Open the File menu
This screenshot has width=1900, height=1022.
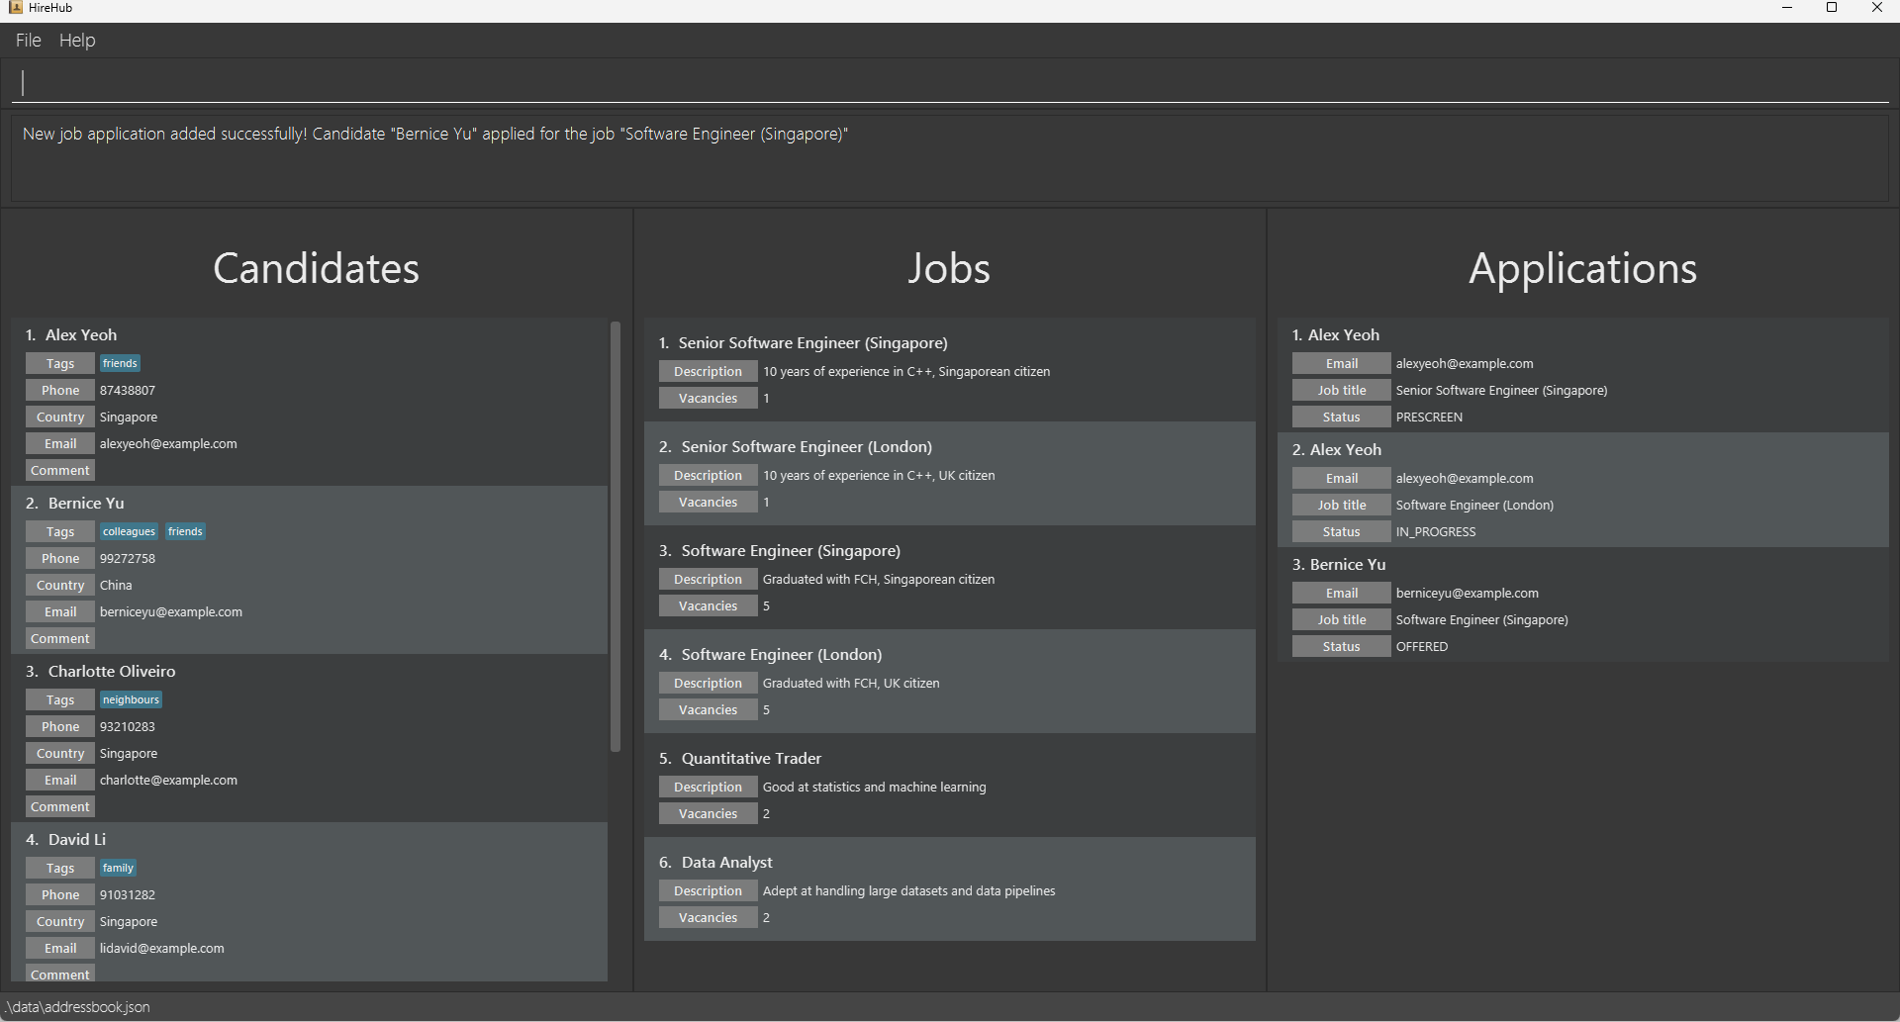coord(28,41)
